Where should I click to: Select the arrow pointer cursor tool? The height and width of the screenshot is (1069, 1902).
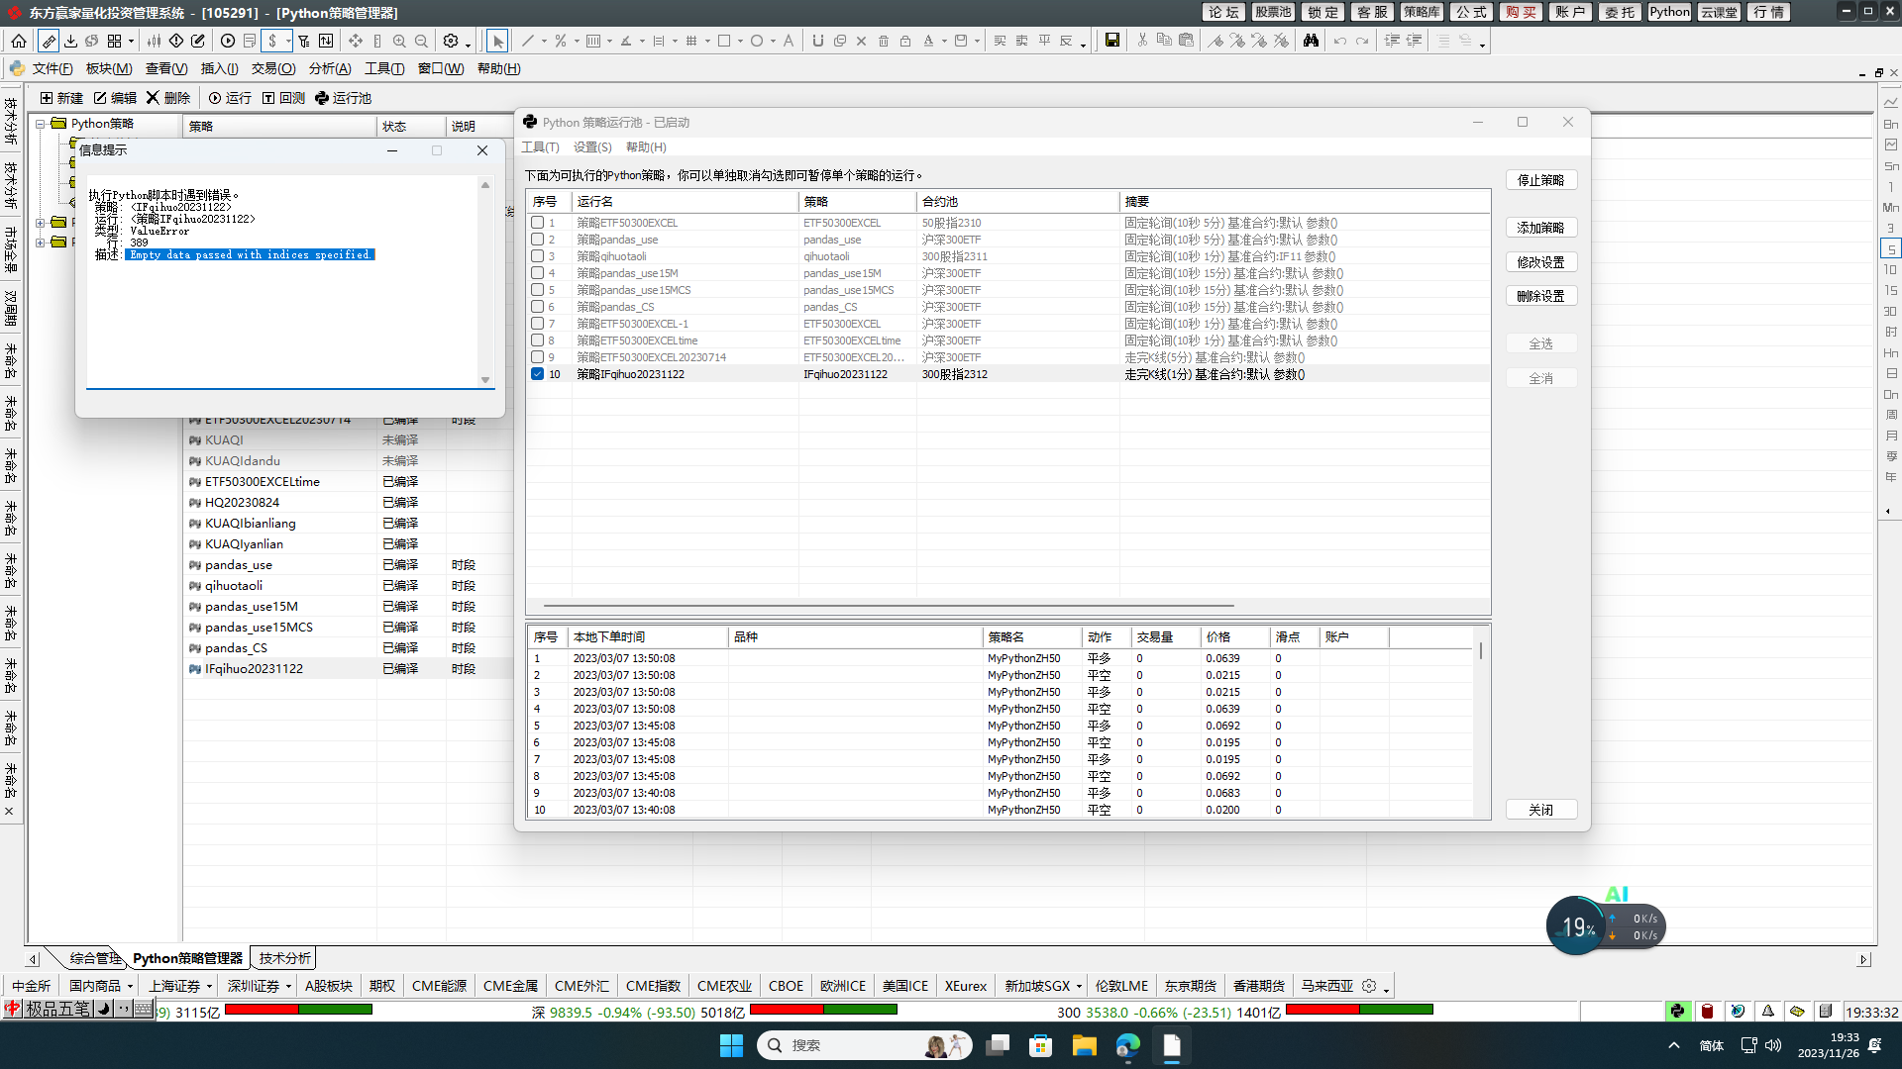[x=497, y=41]
